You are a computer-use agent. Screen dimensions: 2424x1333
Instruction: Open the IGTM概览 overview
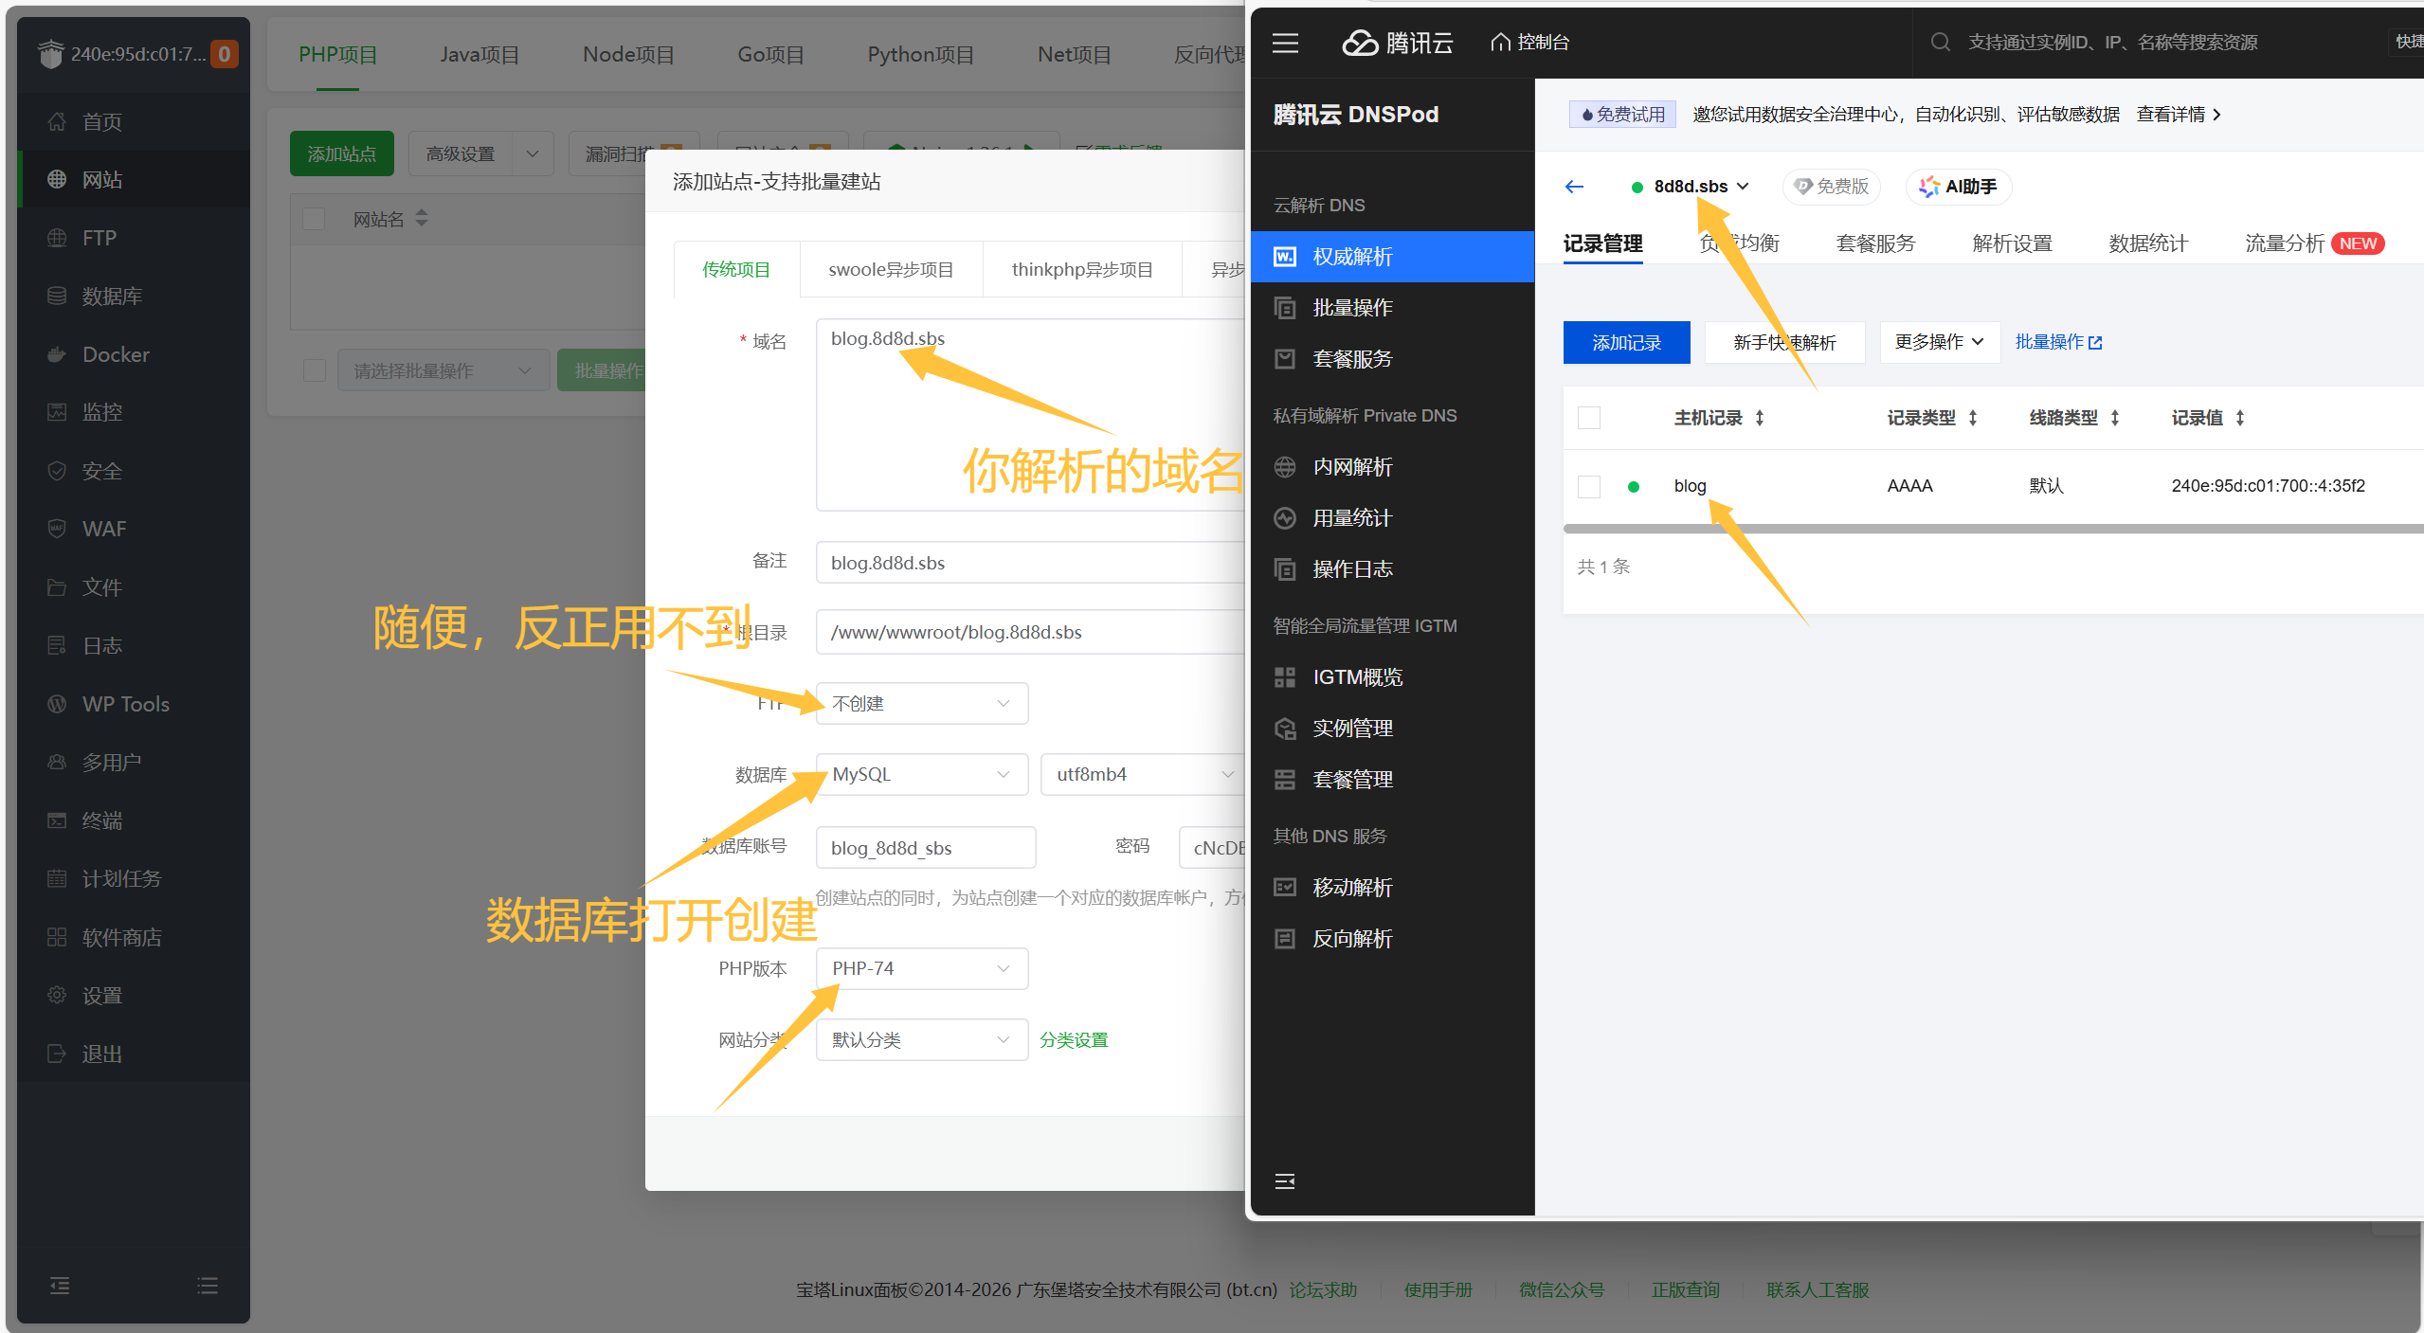(x=1357, y=676)
